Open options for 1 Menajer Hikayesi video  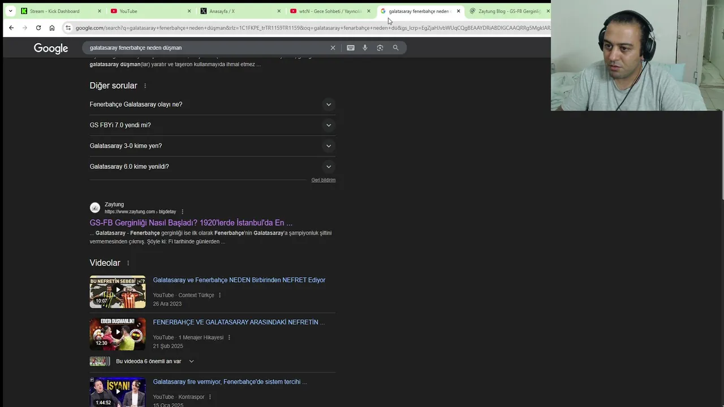click(x=229, y=337)
